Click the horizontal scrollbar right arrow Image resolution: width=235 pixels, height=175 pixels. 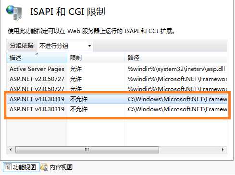point(223,150)
